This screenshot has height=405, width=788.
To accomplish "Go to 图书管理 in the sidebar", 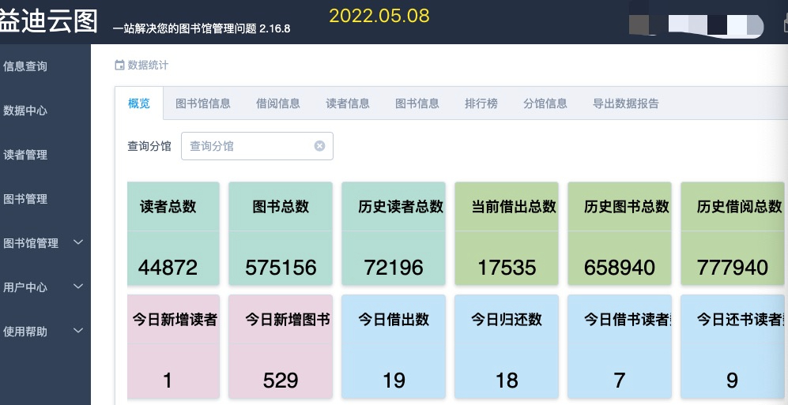I will pos(25,199).
